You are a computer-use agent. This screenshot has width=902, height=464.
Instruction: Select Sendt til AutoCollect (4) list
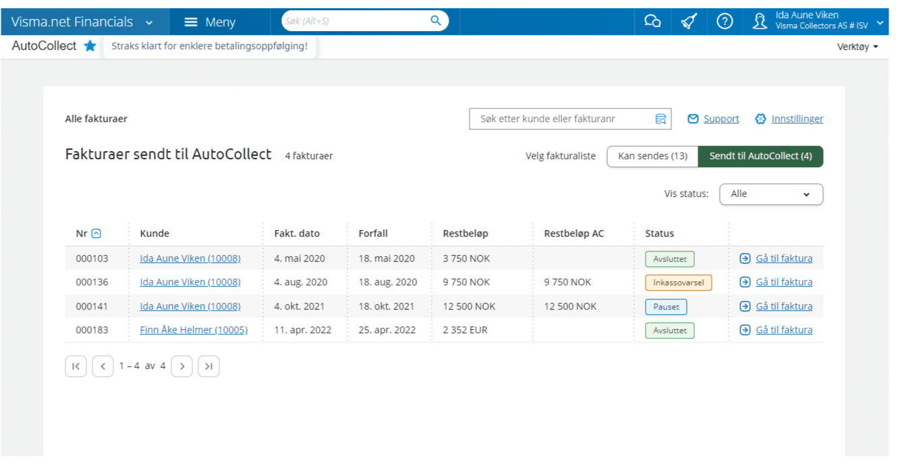(x=760, y=156)
